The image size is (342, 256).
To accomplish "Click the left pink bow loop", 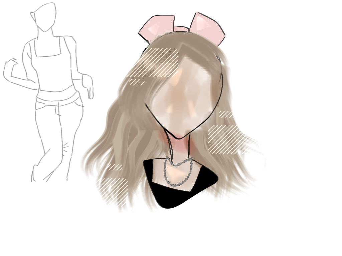I will pos(156,28).
